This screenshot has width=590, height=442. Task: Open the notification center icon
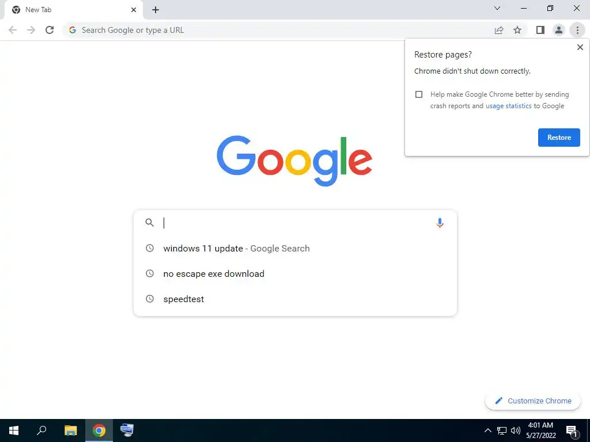coord(572,430)
